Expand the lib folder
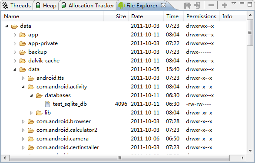 (x=32, y=113)
